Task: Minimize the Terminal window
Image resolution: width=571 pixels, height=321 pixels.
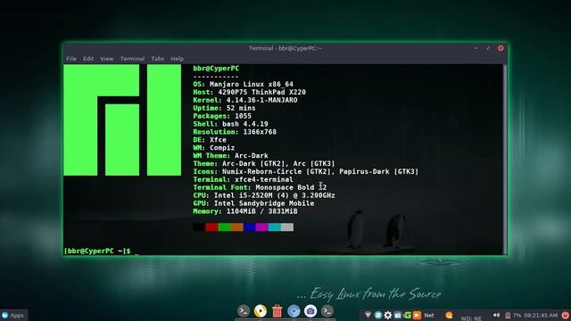Action: [x=476, y=48]
